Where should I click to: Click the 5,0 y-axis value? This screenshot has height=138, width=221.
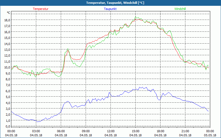[8, 97]
